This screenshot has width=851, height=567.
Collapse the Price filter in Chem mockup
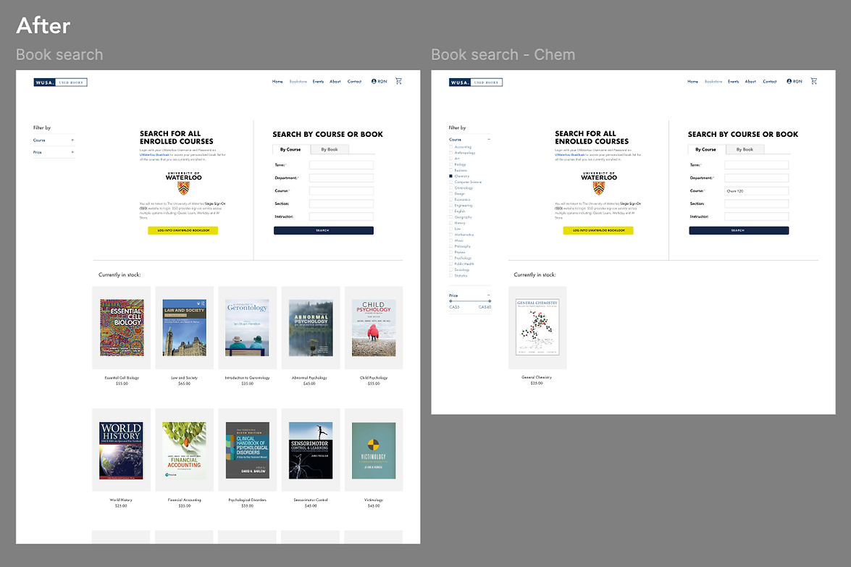point(488,295)
